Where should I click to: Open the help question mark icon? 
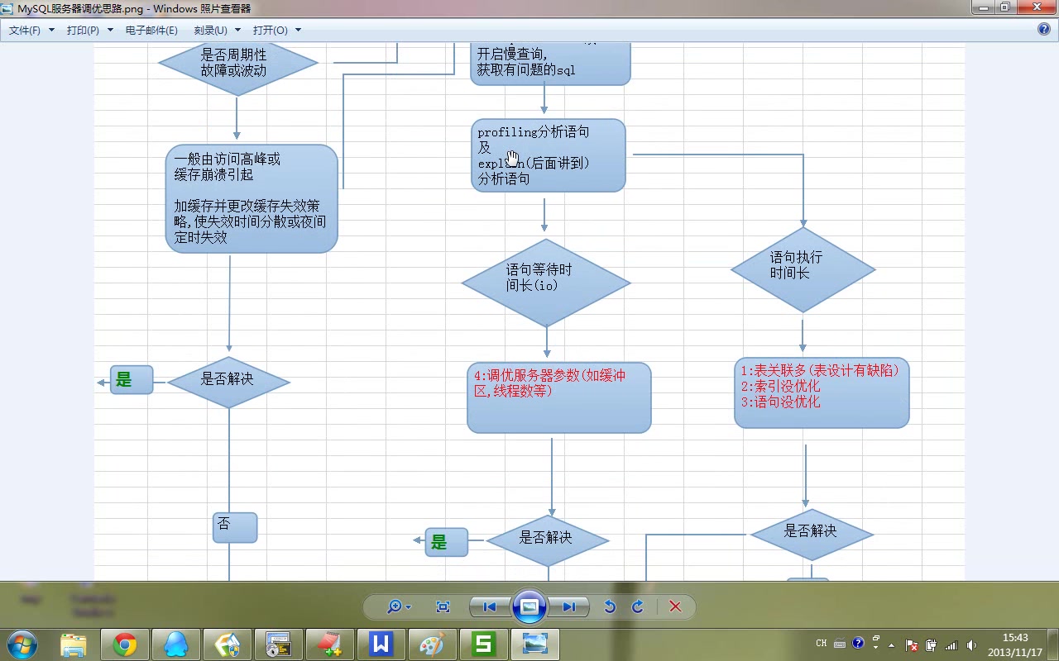pyautogui.click(x=1043, y=29)
